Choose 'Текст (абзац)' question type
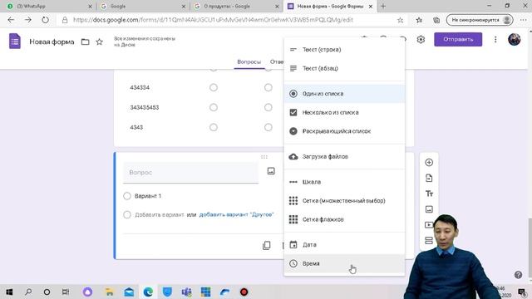This screenshot has height=299, width=532. (344, 68)
